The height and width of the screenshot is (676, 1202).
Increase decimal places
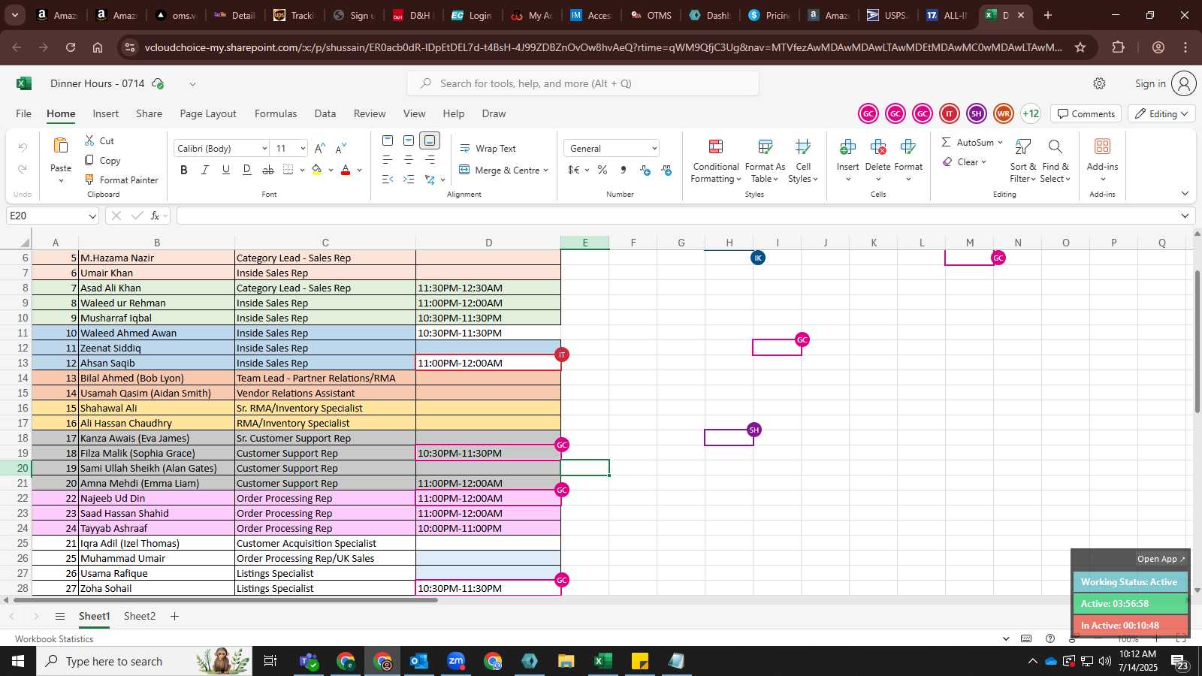645,171
